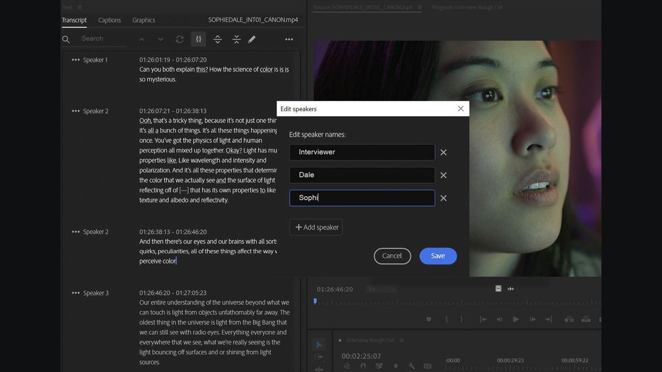Click the re-transcribe refresh icon

click(x=179, y=39)
